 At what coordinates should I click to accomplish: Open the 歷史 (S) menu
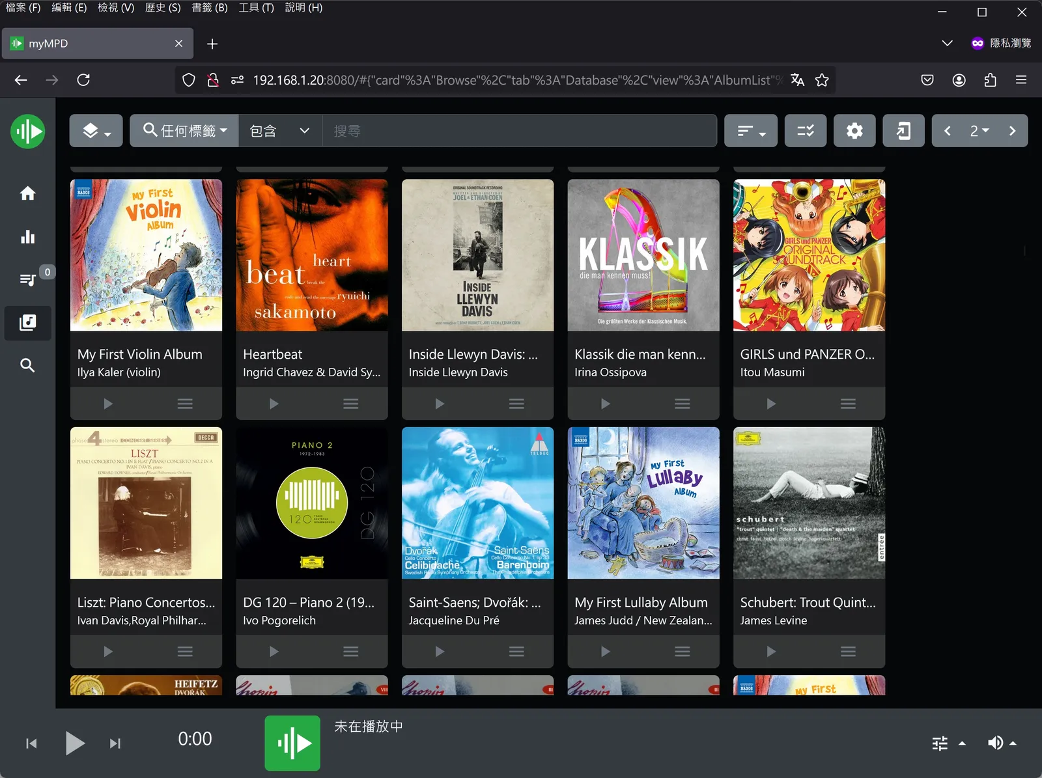point(163,8)
